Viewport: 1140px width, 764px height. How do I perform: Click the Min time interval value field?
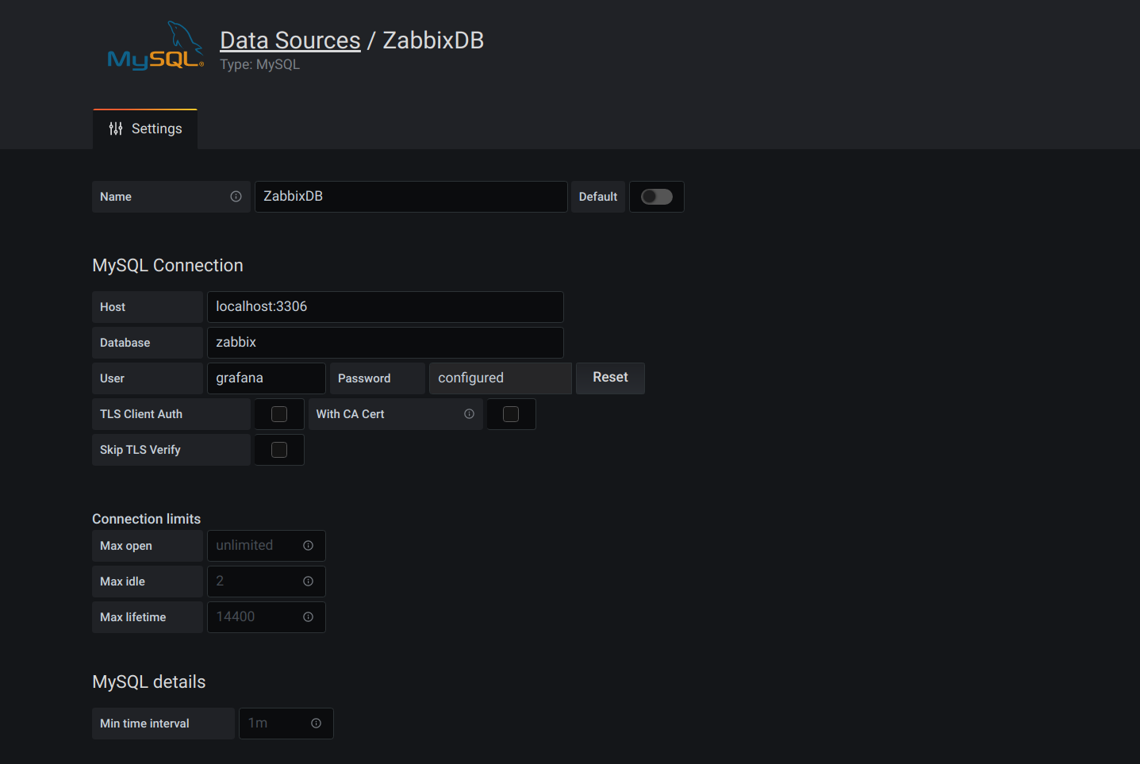pyautogui.click(x=278, y=723)
